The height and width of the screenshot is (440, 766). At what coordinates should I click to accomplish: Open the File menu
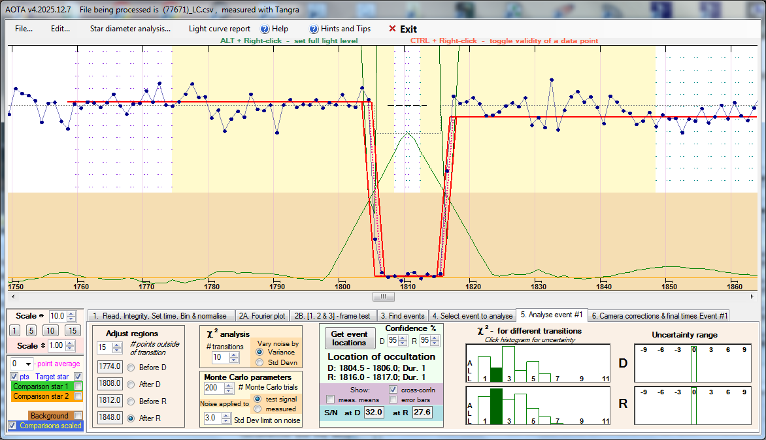click(x=24, y=29)
